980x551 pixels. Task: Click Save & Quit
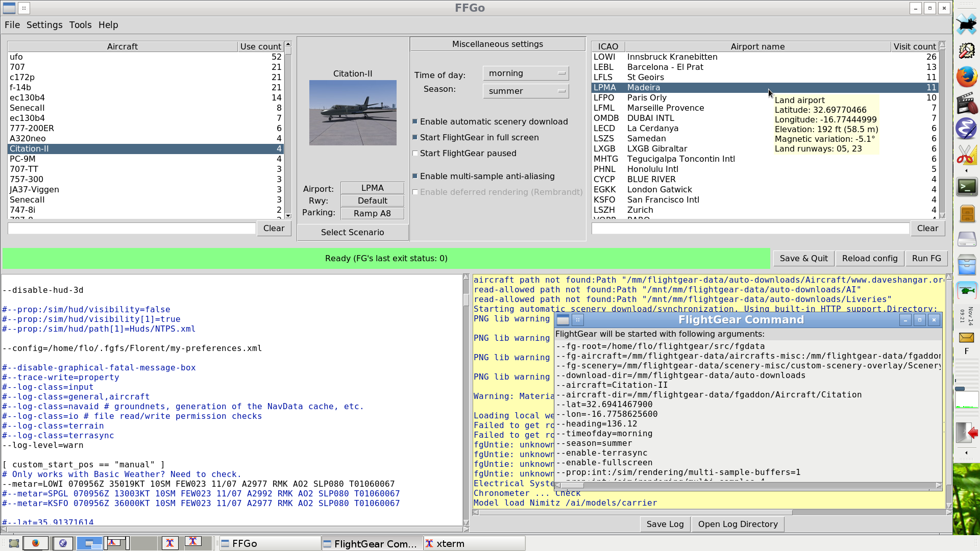pyautogui.click(x=804, y=258)
